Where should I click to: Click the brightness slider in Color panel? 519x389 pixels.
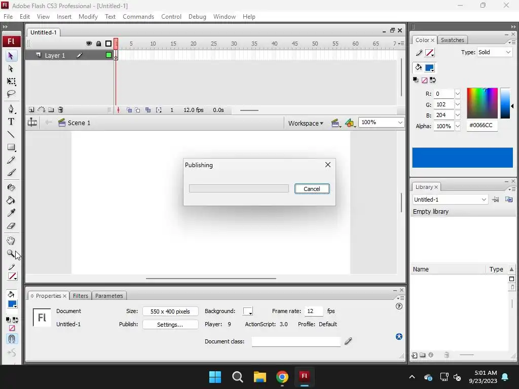click(505, 103)
